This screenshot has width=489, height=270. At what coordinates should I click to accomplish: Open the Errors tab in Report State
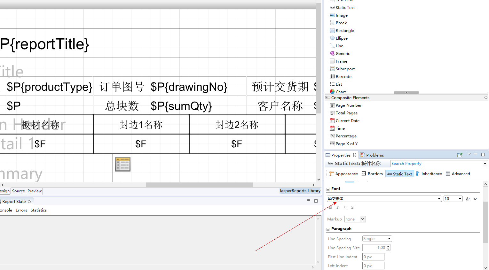(x=21, y=210)
